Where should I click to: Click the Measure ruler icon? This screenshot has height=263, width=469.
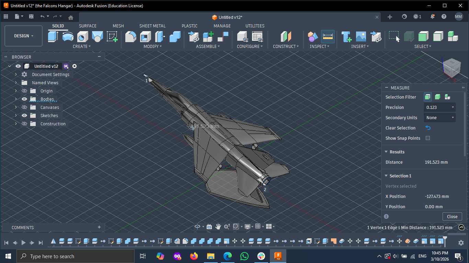tap(328, 36)
